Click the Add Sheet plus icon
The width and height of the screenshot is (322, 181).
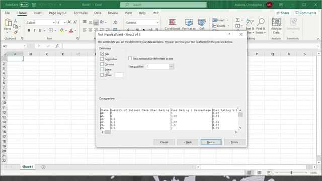point(43,167)
